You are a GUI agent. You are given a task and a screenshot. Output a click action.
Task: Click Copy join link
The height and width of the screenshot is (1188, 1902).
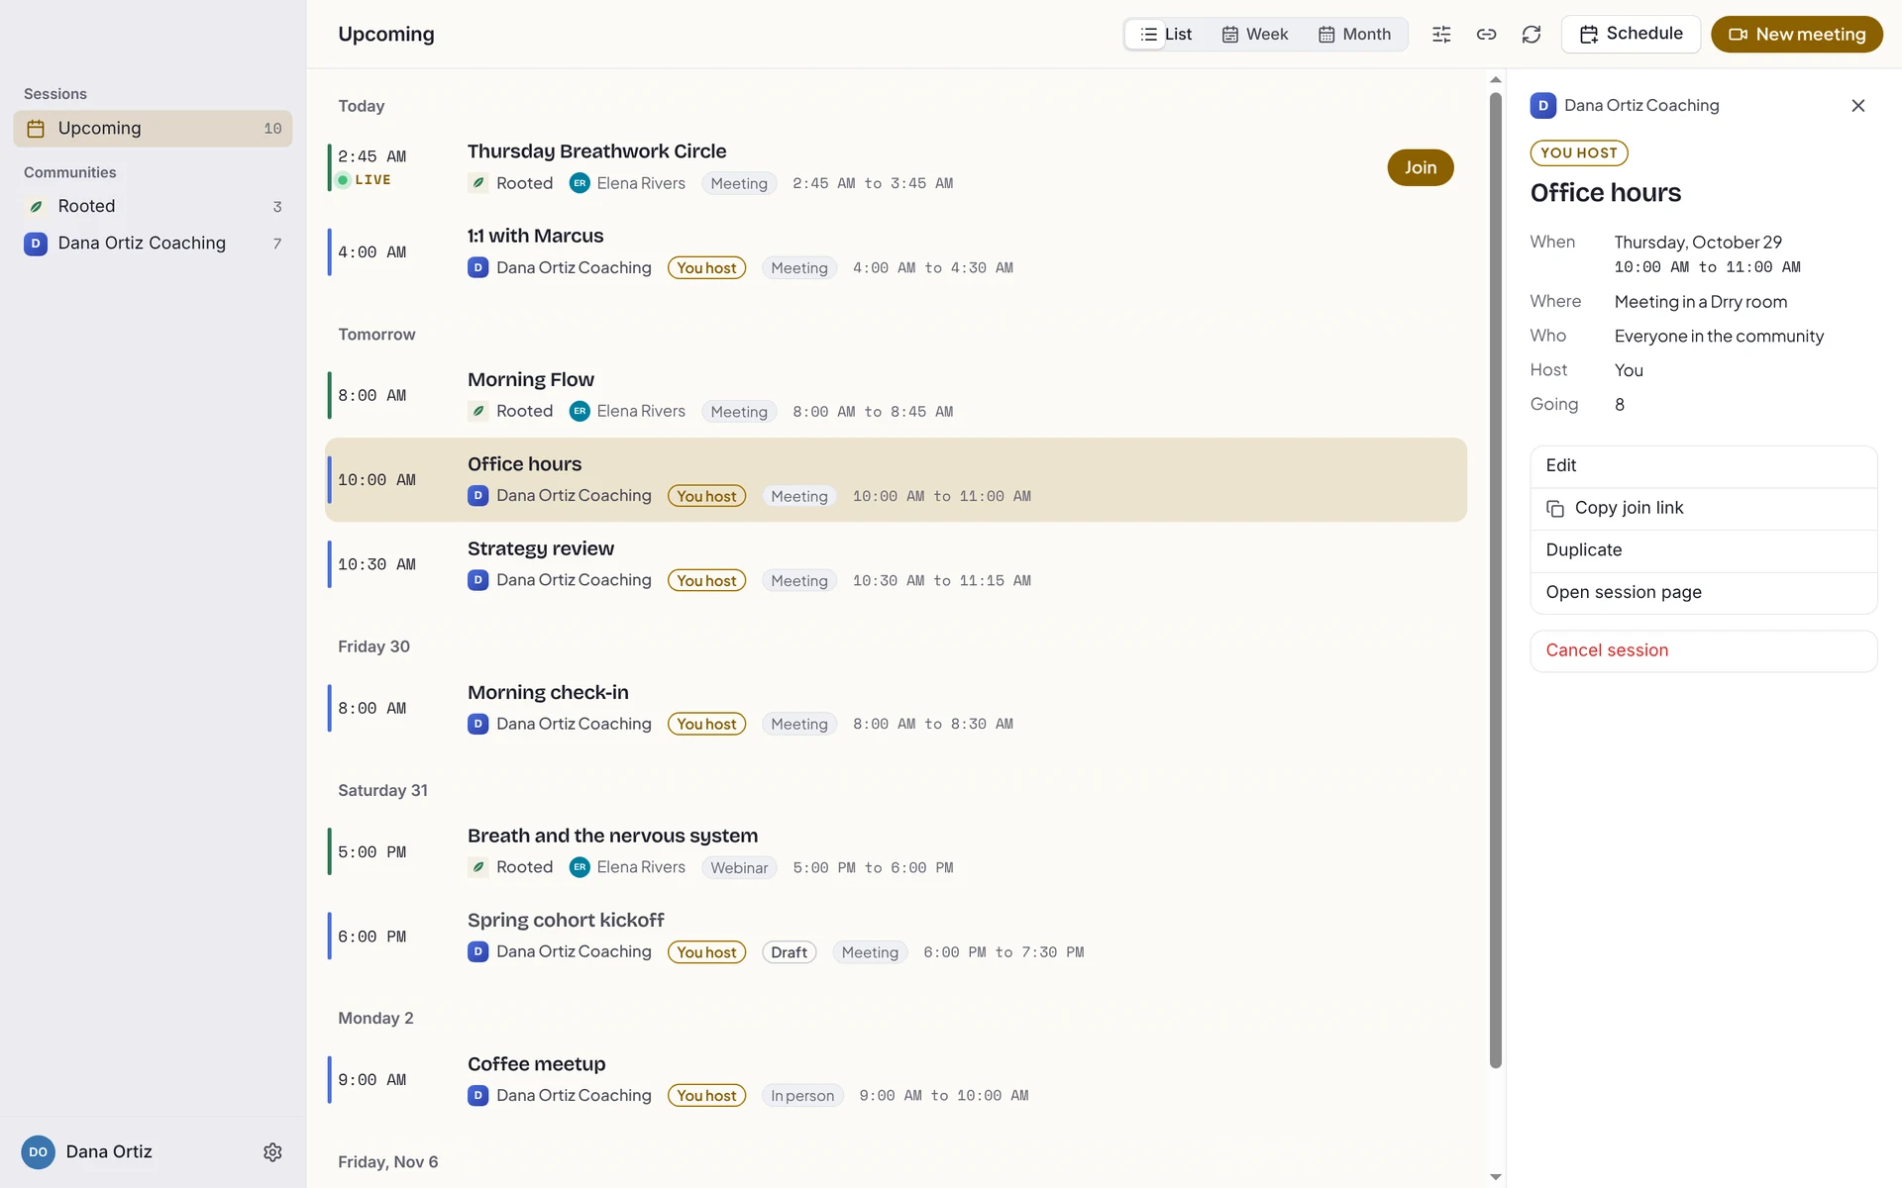[1703, 508]
